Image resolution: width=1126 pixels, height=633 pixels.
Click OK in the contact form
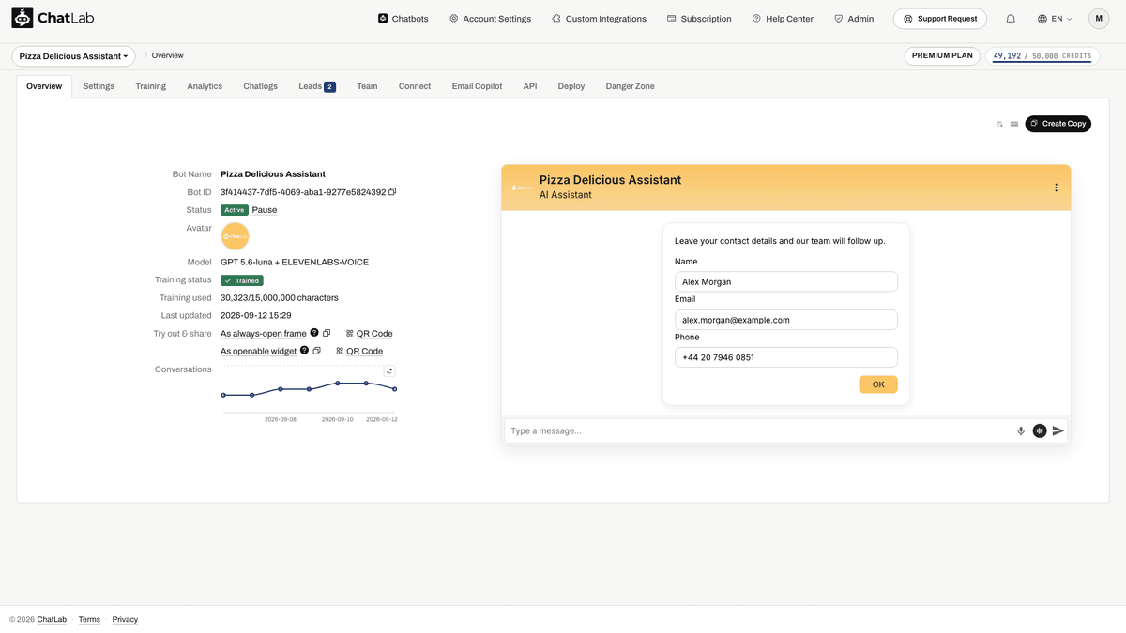click(878, 384)
